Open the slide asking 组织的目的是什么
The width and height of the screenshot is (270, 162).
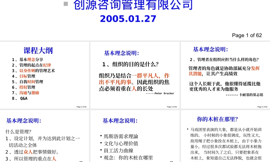coord(135,75)
